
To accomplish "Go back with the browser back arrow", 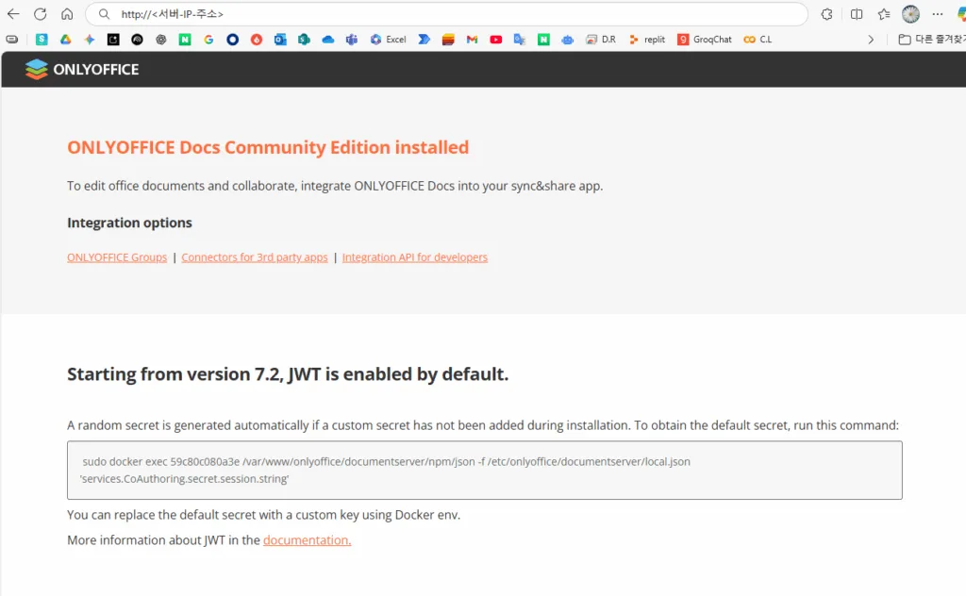I will [x=13, y=13].
